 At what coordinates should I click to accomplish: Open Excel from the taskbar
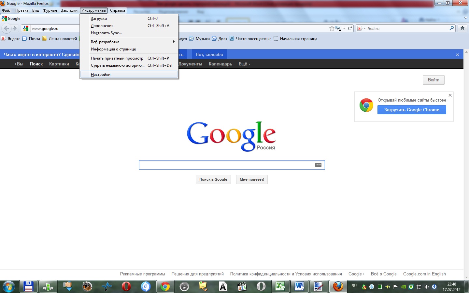coord(280,286)
